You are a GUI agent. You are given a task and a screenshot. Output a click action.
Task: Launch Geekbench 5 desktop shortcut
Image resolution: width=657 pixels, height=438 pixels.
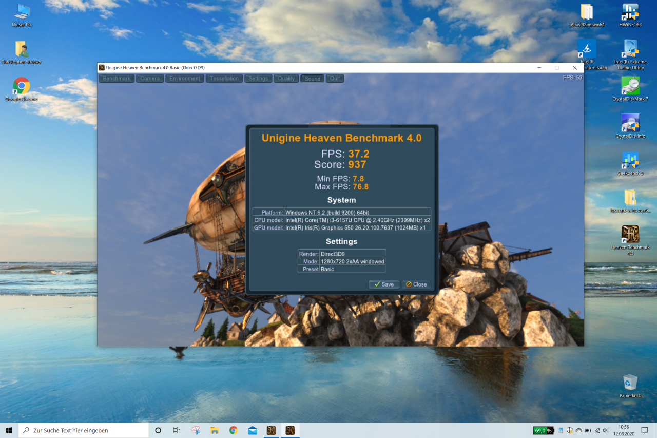click(630, 164)
